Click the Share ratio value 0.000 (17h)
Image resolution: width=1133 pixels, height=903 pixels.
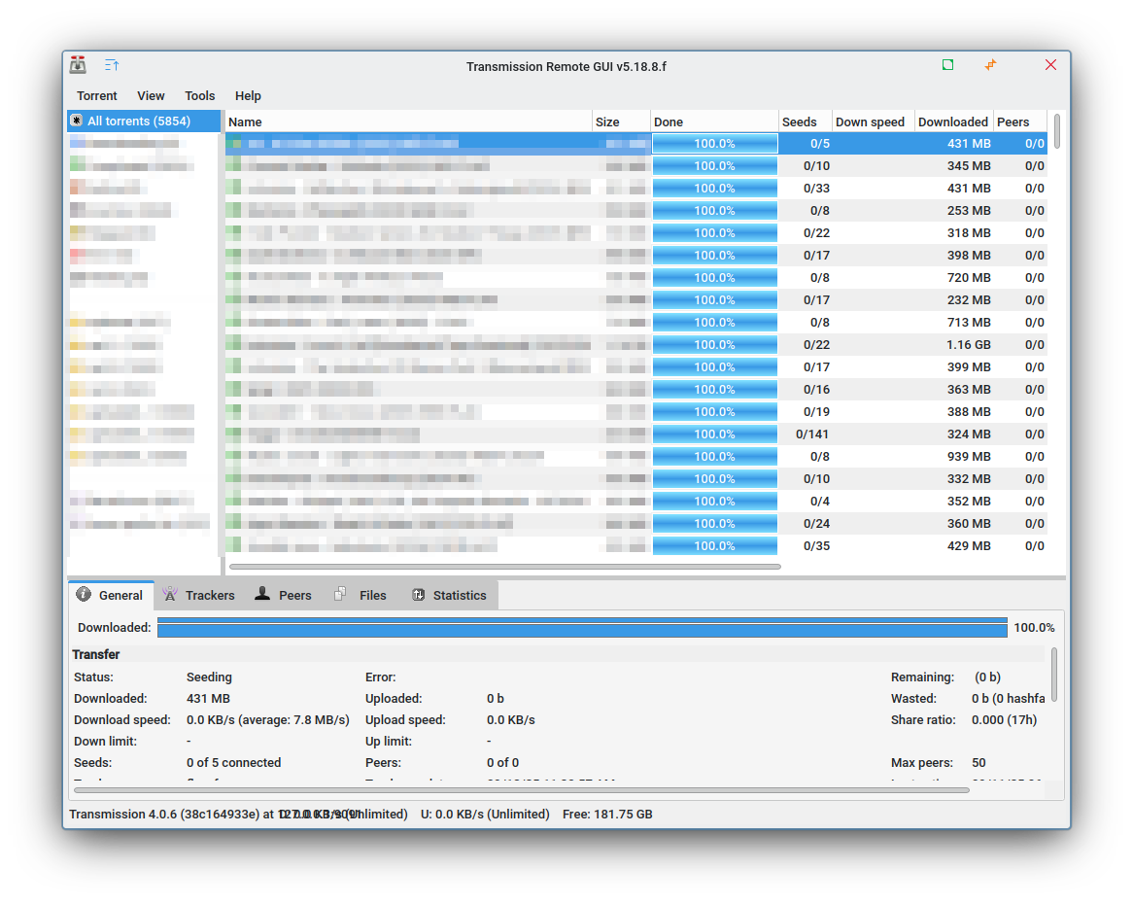click(x=1004, y=719)
